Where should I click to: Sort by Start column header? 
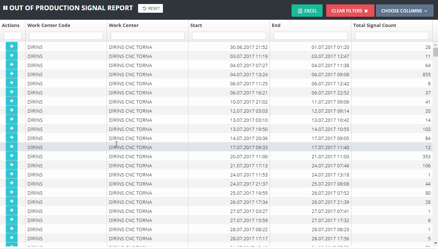[196, 26]
